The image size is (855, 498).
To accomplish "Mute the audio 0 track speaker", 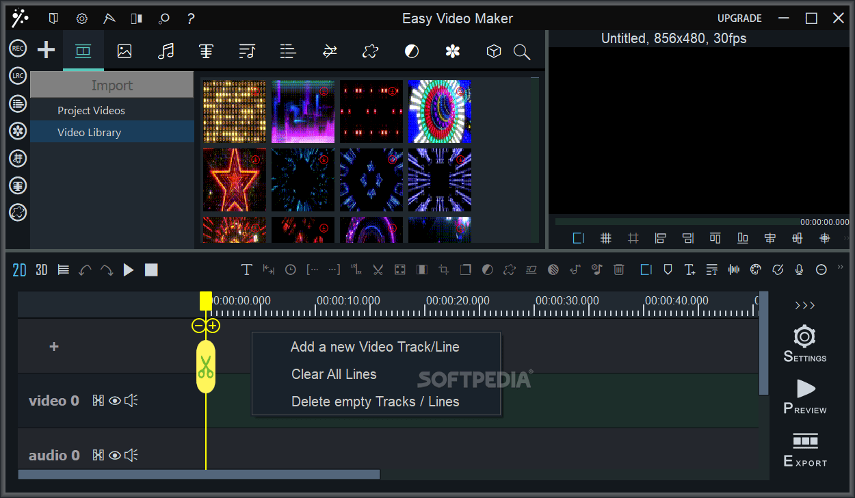I will (131, 455).
